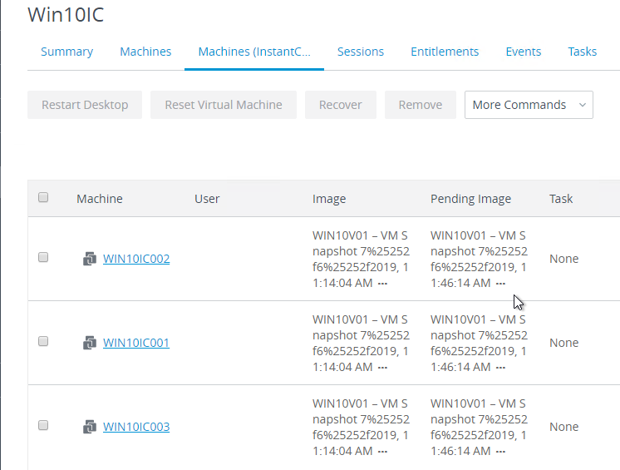Screen dimensions: 620x470
Task: Click the VM icon beside WIN10IC001
Action: click(90, 343)
